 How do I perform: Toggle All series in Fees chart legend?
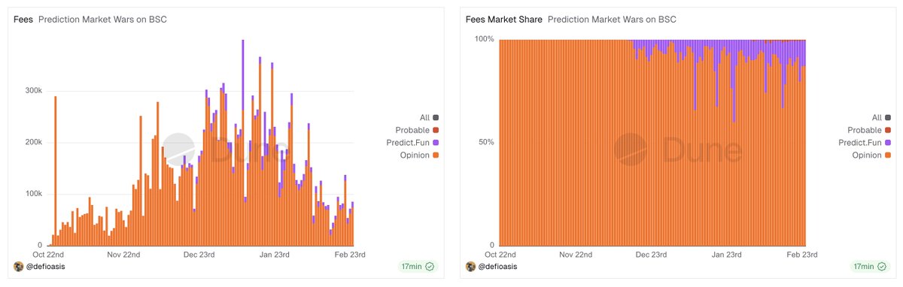coord(430,117)
